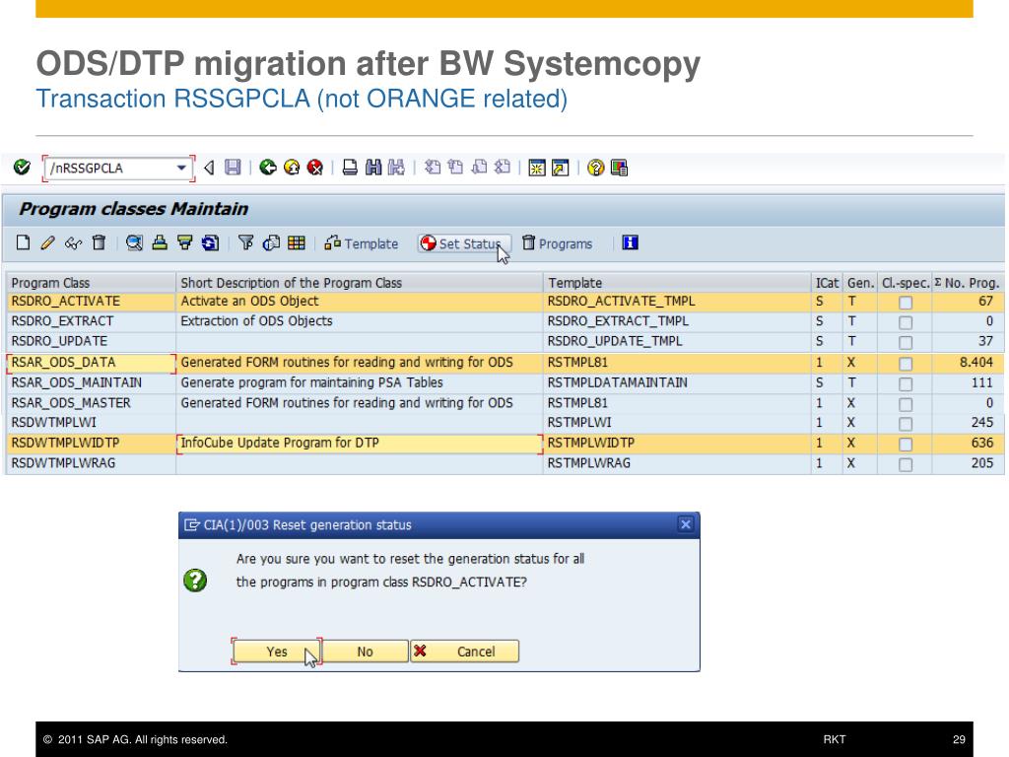Image resolution: width=1009 pixels, height=757 pixels.
Task: Click Cancel in the reset dialog
Action: (464, 652)
